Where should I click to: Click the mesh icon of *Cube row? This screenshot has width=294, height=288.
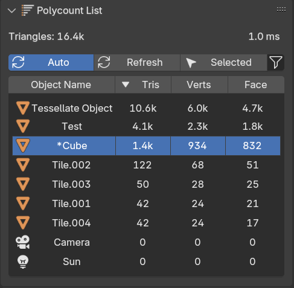click(23, 146)
